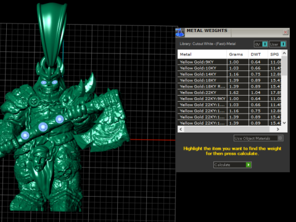
Task: Select the "Yellow Gold:18KY" metal name
Action: [198, 80]
